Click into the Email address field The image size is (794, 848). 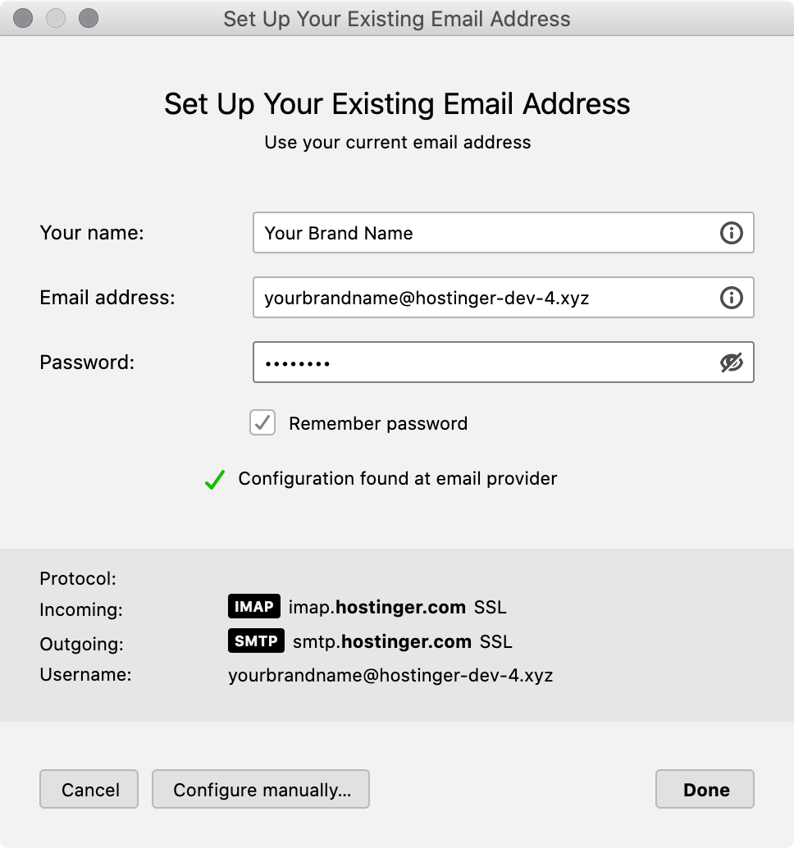tap(484, 298)
